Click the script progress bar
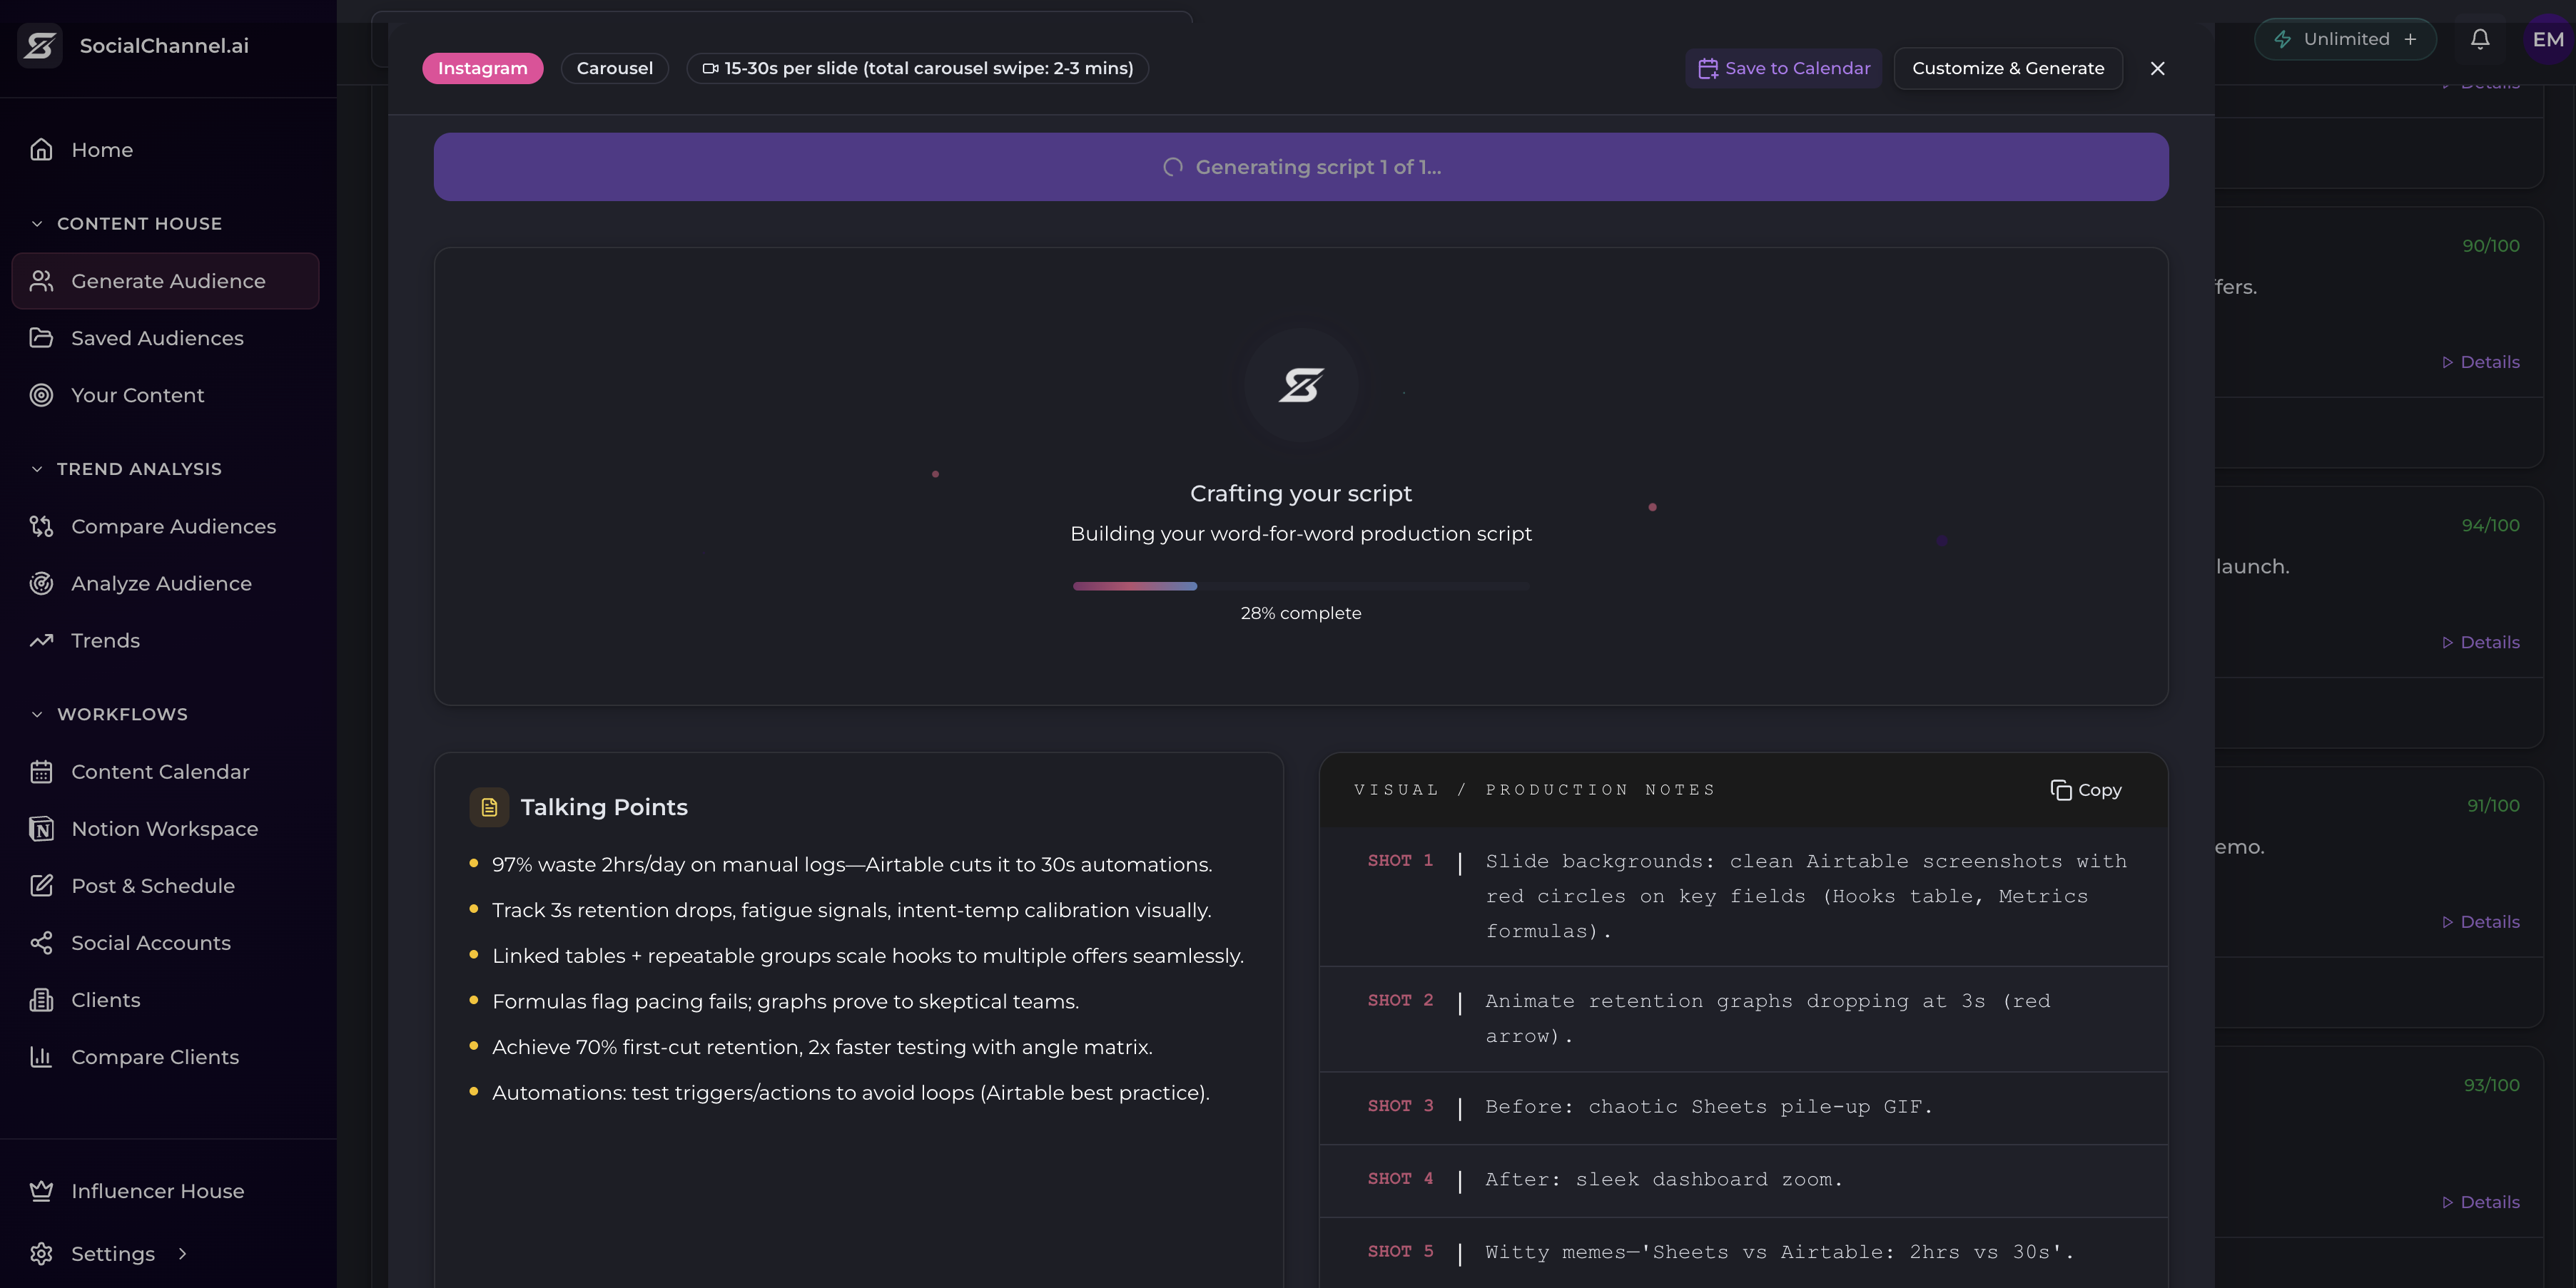2576x1288 pixels. click(x=1301, y=586)
